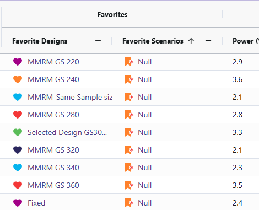Select the MMRM GS 220 design name
The image size is (259, 210).
click(53, 62)
